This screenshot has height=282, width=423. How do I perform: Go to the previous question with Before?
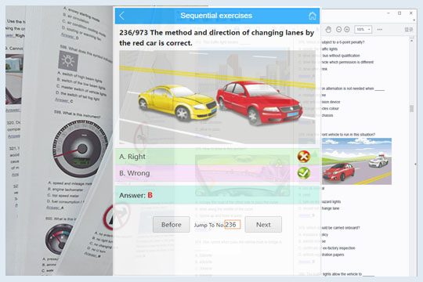(x=171, y=225)
